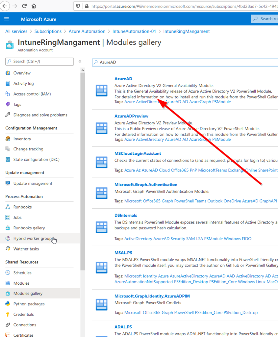Click the tracking protection shield icon

pyautogui.click(x=78, y=6)
